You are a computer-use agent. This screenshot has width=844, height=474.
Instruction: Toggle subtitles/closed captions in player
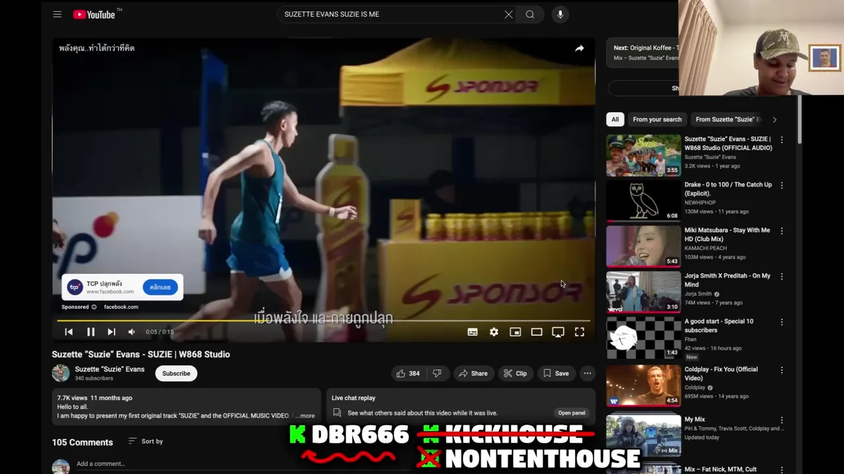473,332
